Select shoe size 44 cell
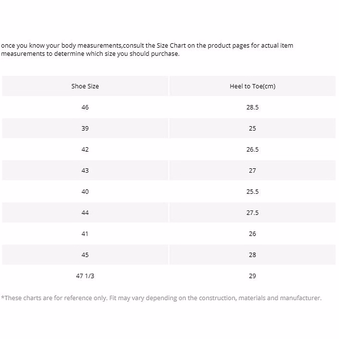Screen dimensions: 339x339 (85, 213)
